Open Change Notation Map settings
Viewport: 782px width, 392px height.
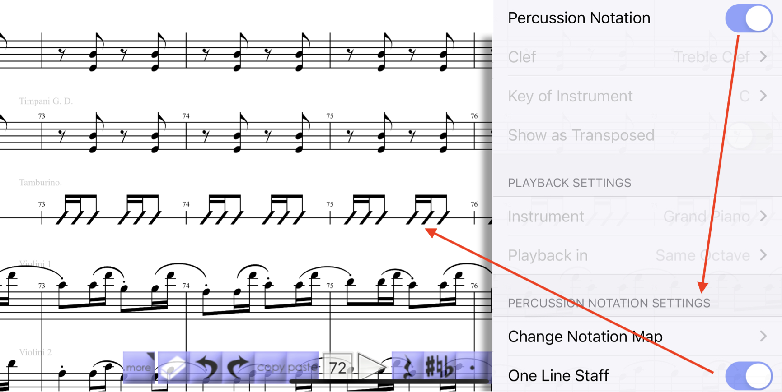click(637, 337)
